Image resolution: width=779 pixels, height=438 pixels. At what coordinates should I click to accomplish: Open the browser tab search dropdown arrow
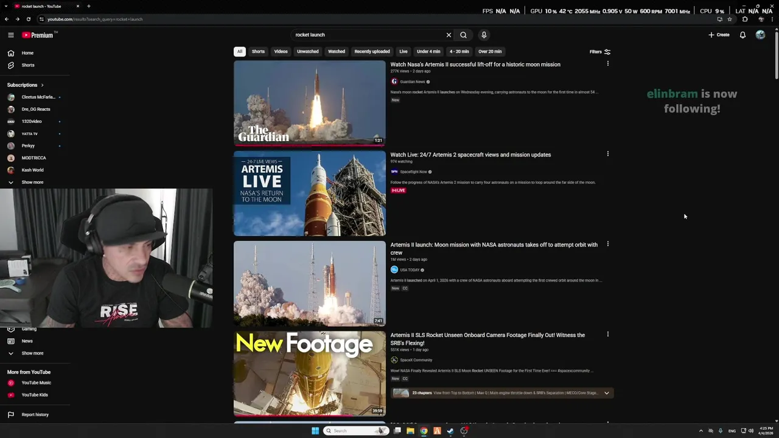pos(7,6)
